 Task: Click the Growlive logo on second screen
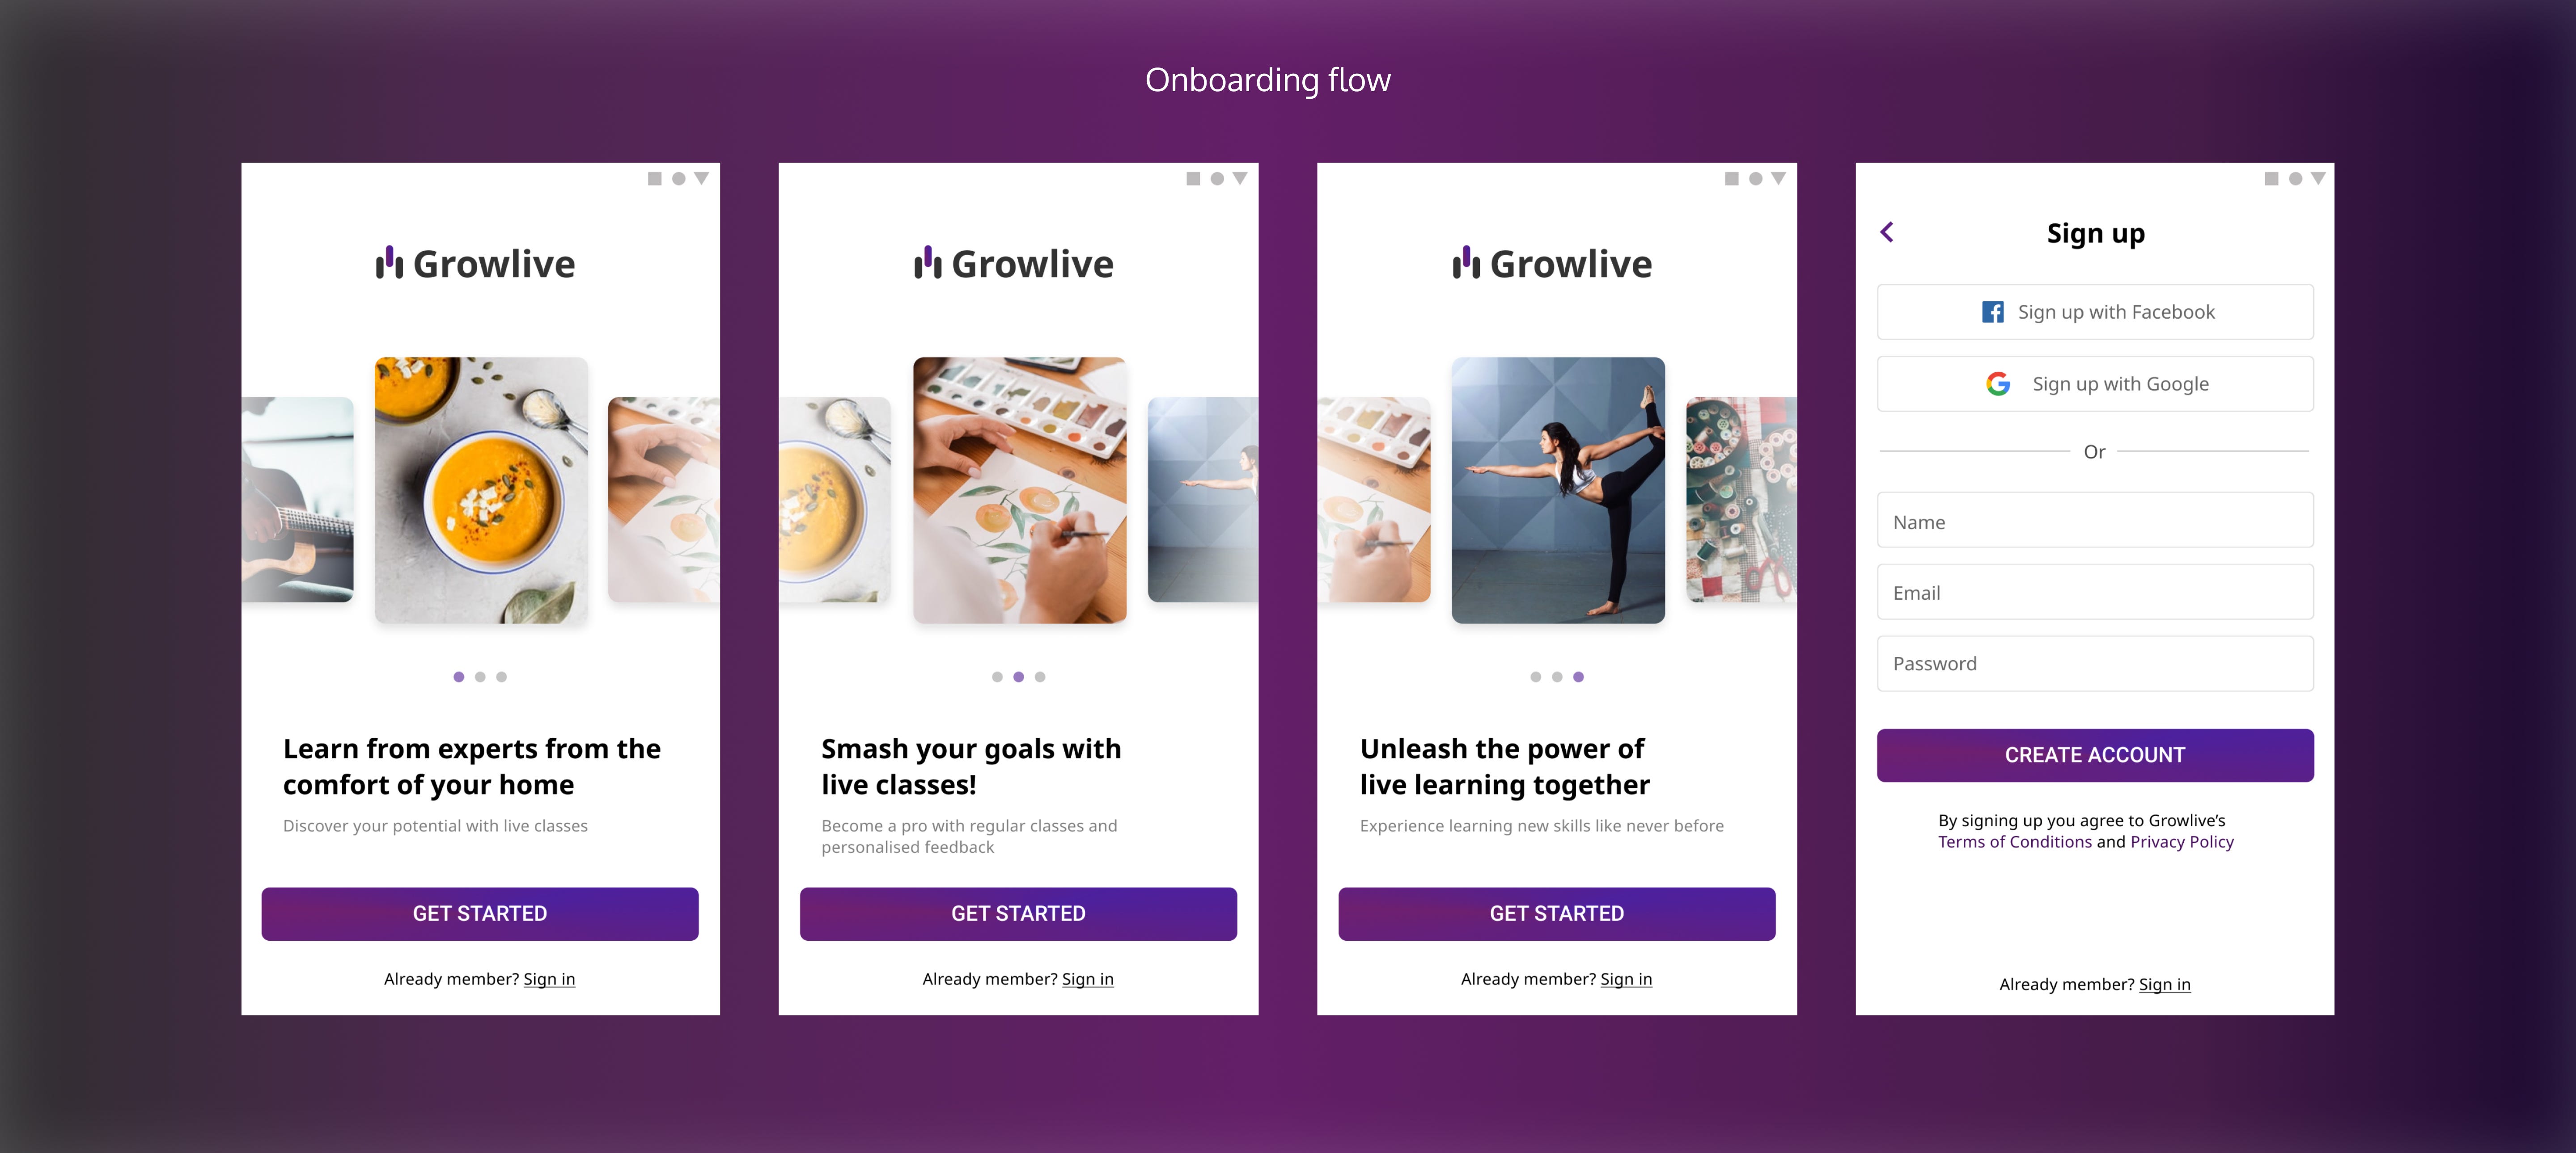1013,264
